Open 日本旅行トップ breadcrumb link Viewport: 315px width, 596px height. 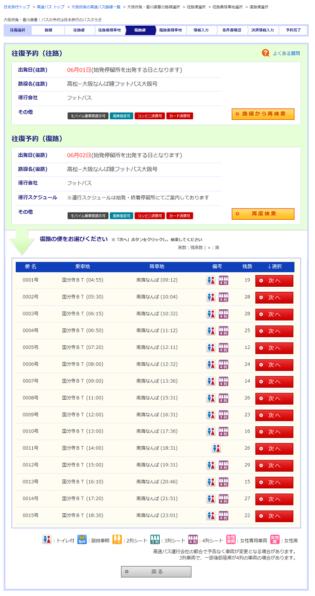(17, 7)
